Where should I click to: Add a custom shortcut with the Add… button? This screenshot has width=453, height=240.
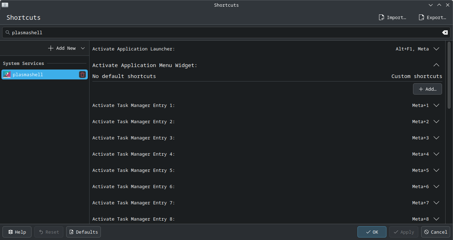pyautogui.click(x=428, y=89)
